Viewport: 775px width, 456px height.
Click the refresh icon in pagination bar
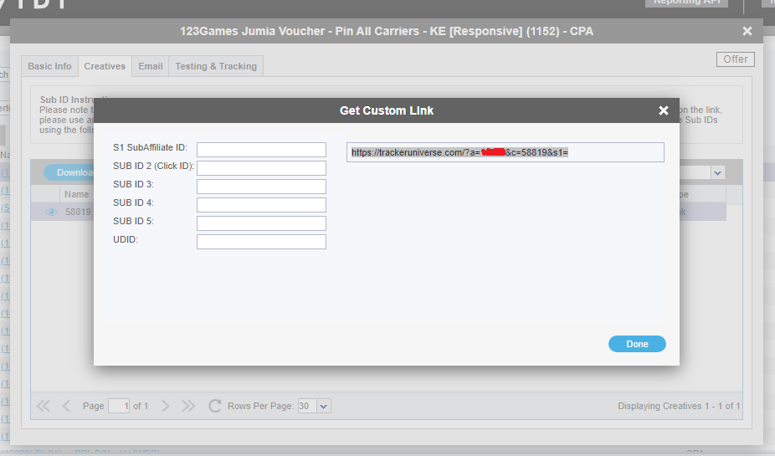(x=215, y=406)
